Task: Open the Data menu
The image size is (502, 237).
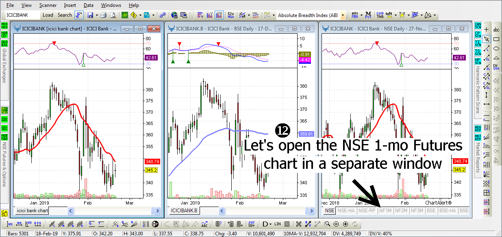Action: click(89, 5)
